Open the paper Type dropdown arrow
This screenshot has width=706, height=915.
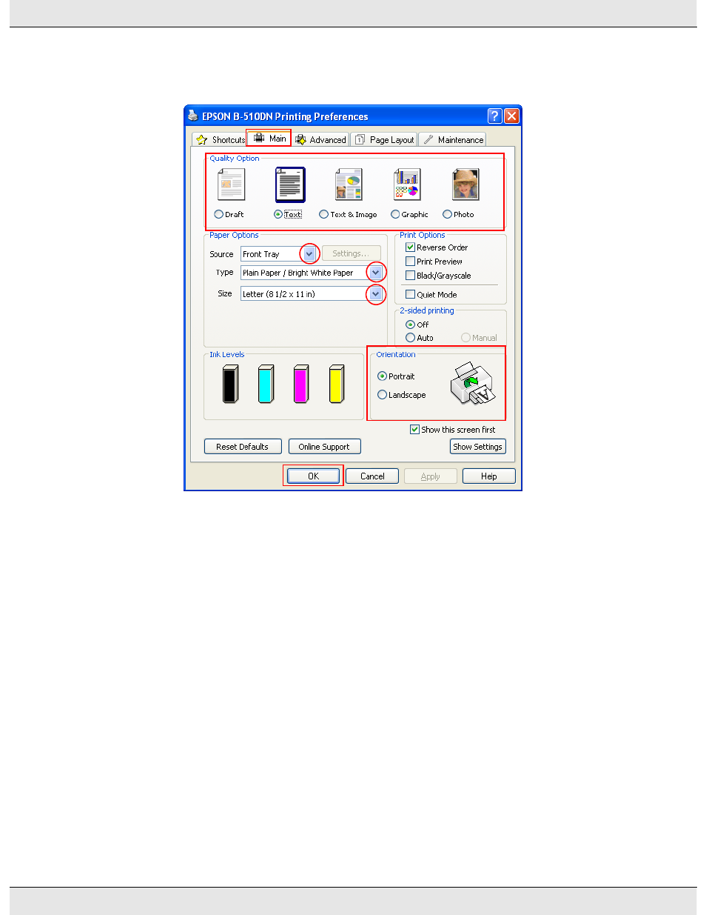point(376,273)
